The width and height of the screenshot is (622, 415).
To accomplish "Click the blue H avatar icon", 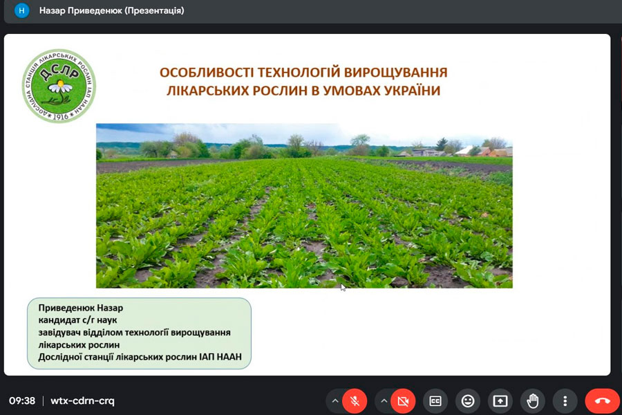I will click(22, 11).
